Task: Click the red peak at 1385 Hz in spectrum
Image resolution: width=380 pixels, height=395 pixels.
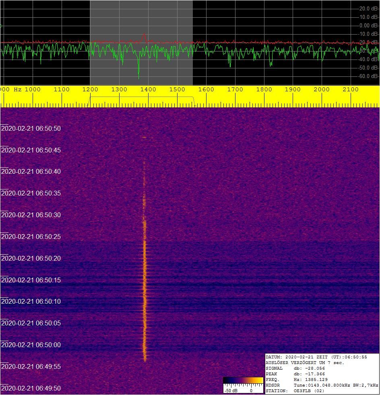Action: click(x=144, y=37)
